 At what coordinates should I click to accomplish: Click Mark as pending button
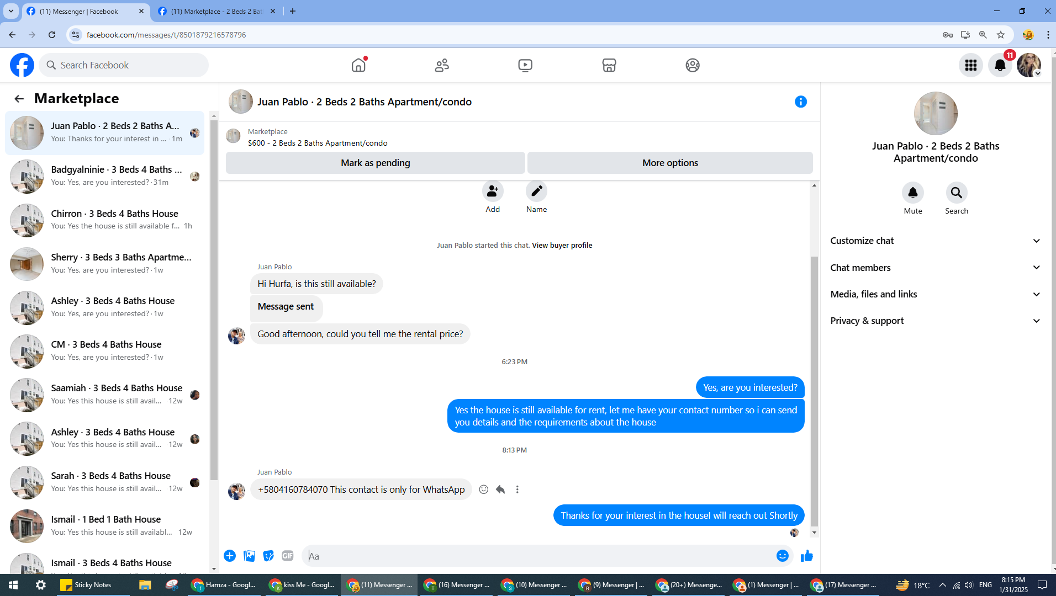376,163
